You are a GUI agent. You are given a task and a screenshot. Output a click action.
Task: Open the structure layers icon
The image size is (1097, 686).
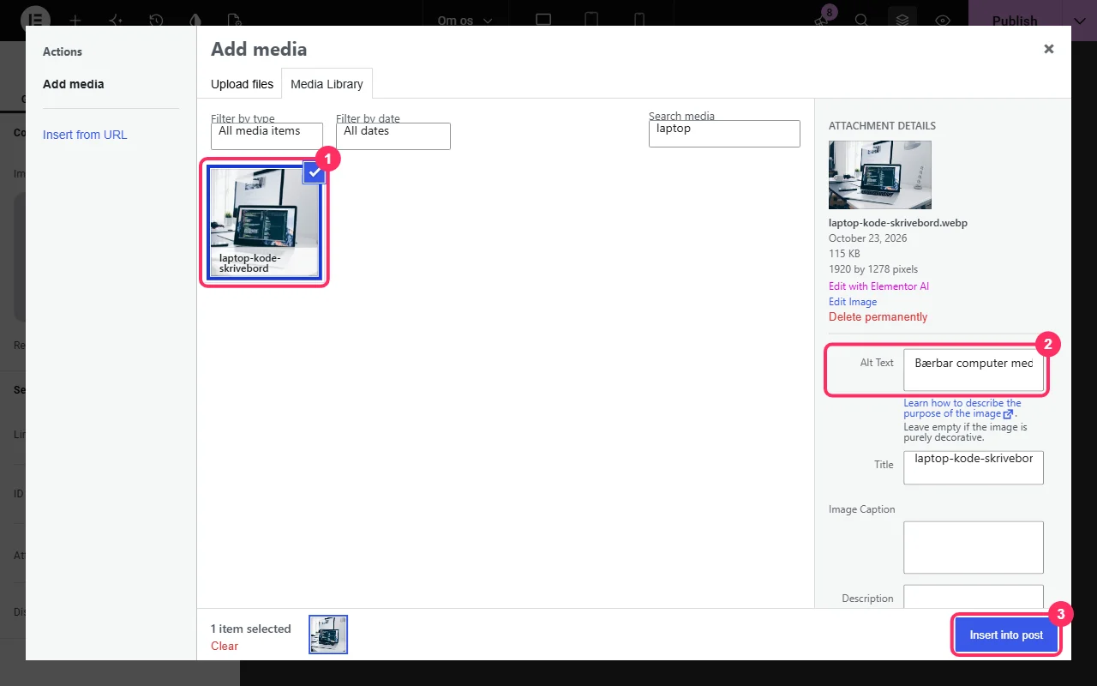pyautogui.click(x=902, y=21)
